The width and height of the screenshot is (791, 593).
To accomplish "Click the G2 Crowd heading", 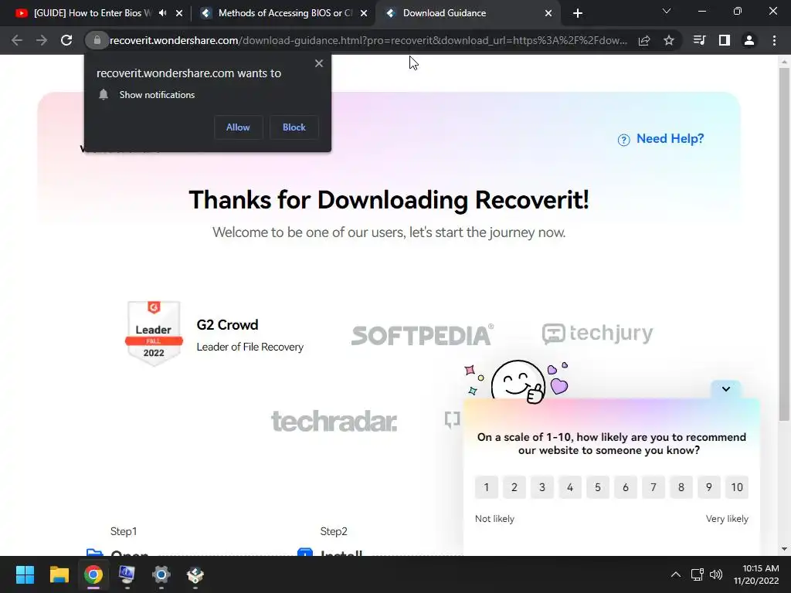I will (228, 325).
